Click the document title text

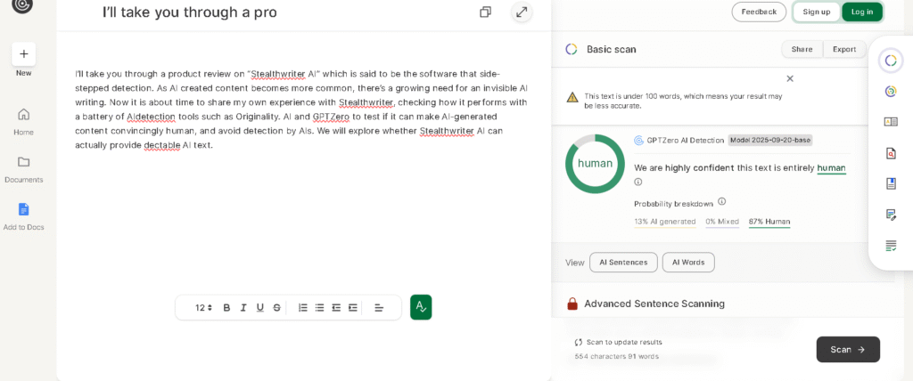[x=189, y=12]
